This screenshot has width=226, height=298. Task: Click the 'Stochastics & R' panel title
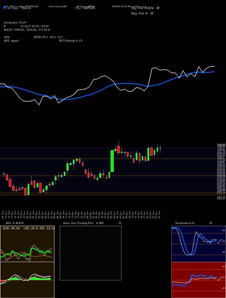coord(184,223)
